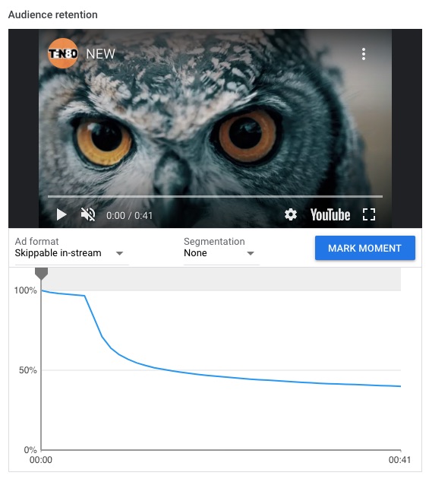Play the owl video

coord(62,214)
